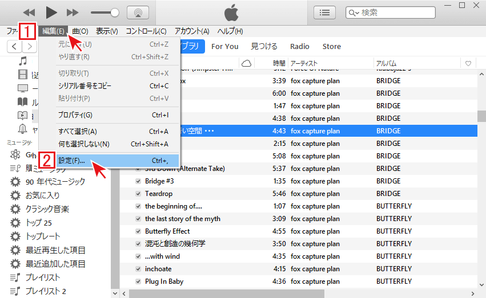Image resolution: width=486 pixels, height=298 pixels.
Task: Go forward with the right chevron button
Action: click(30, 47)
